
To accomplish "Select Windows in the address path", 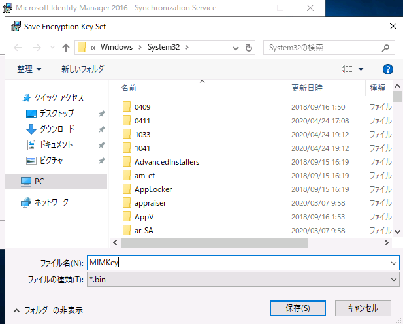I will [116, 47].
